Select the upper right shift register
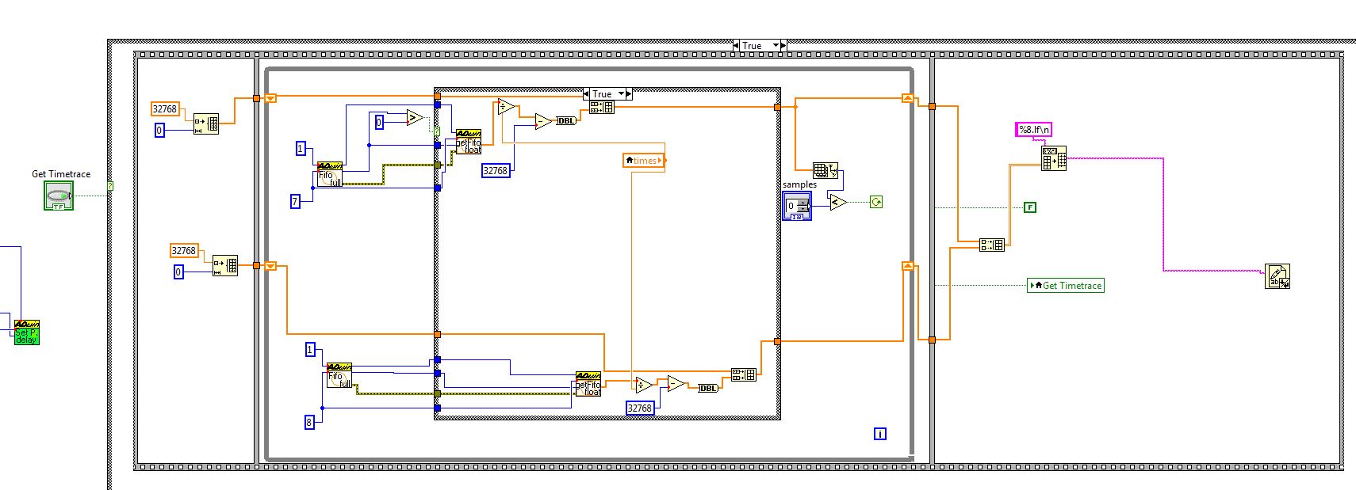The width and height of the screenshot is (1356, 490). 908,98
